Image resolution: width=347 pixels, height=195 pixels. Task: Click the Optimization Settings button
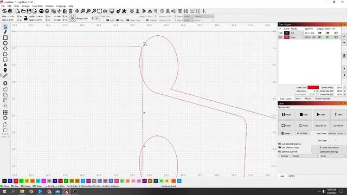click(x=329, y=152)
